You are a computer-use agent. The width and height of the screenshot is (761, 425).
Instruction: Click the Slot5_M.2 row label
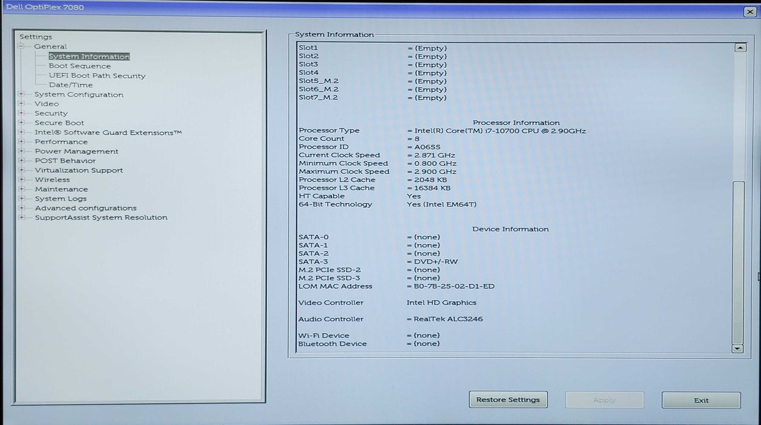(319, 81)
